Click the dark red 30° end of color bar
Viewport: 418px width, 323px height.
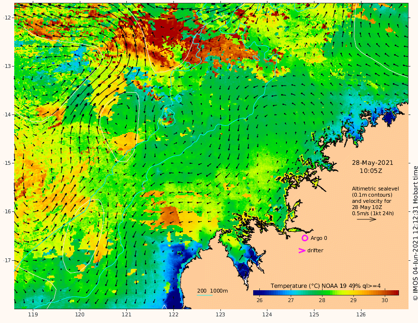click(396, 293)
